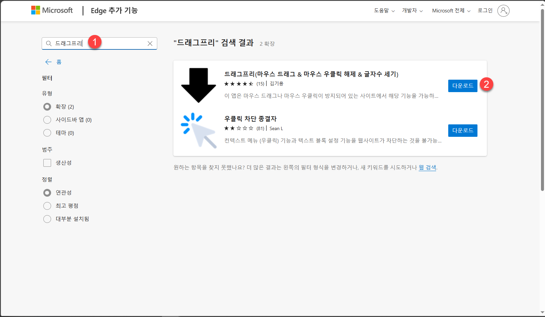The image size is (545, 317).
Task: Click the 드래그프리 description text
Action: click(x=331, y=96)
